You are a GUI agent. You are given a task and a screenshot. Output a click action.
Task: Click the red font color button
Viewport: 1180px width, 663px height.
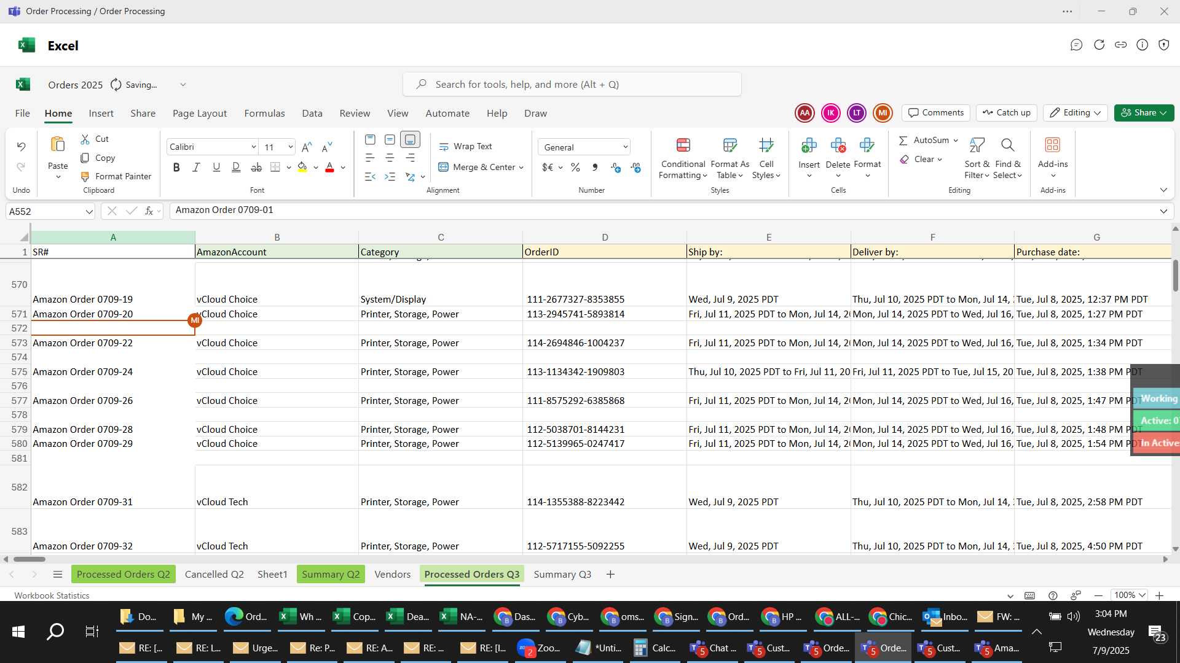[329, 168]
